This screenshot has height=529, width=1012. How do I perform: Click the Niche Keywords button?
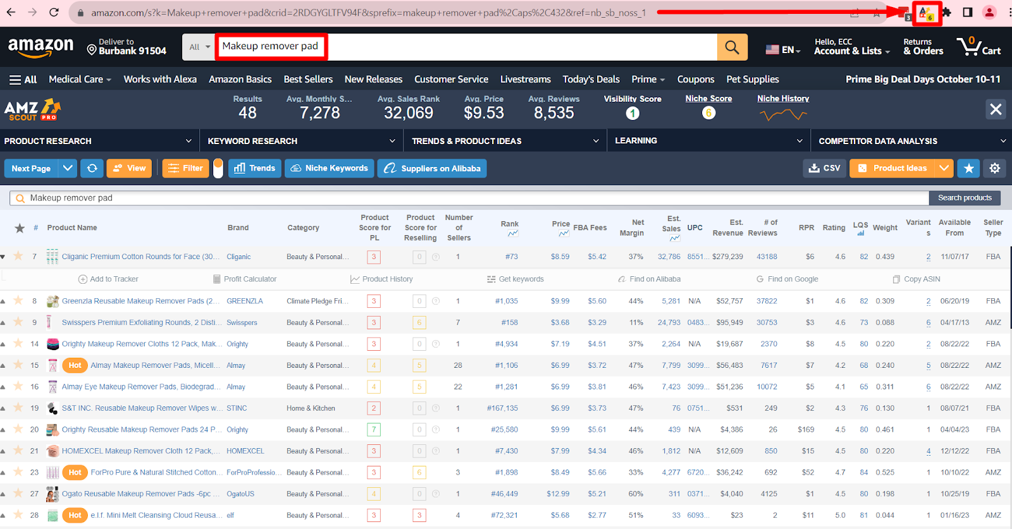330,168
